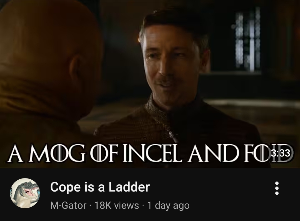
Task: Click the word AND in thumbnail caption
Action: 214,153
